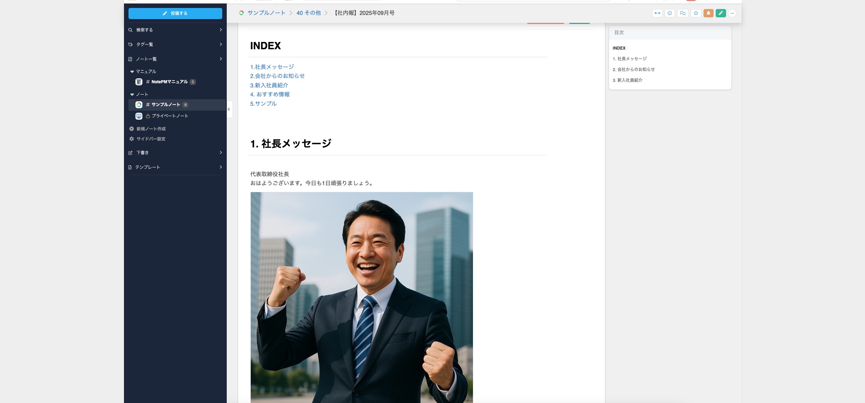Collapse the sidebar with the handle arrow
The height and width of the screenshot is (403, 865).
pyautogui.click(x=229, y=109)
